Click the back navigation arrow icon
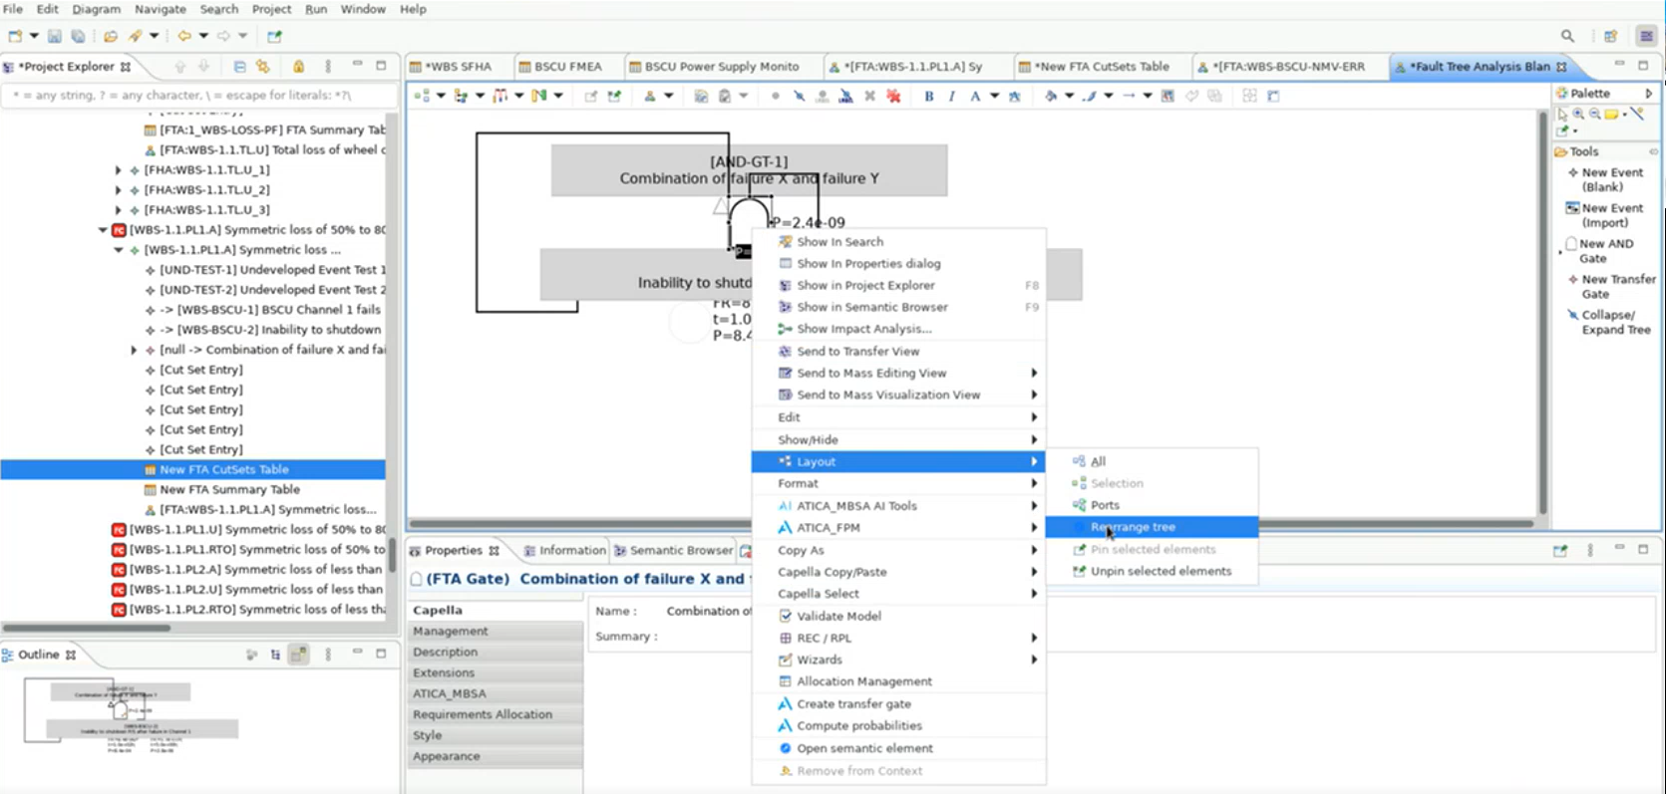1666x794 pixels. tap(184, 36)
